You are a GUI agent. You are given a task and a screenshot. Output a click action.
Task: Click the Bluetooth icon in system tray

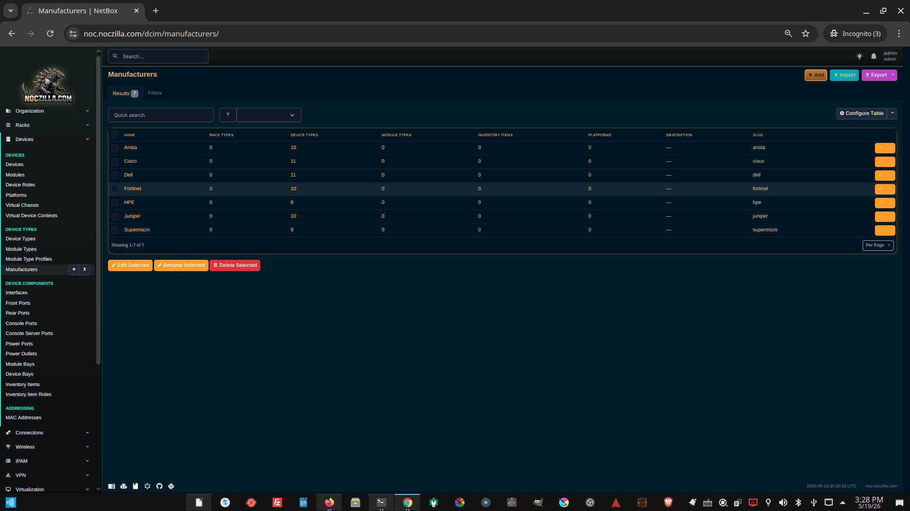pyautogui.click(x=798, y=502)
